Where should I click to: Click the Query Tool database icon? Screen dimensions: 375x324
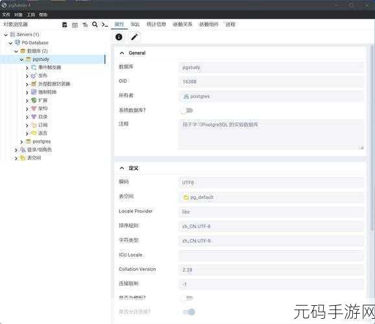click(x=65, y=25)
